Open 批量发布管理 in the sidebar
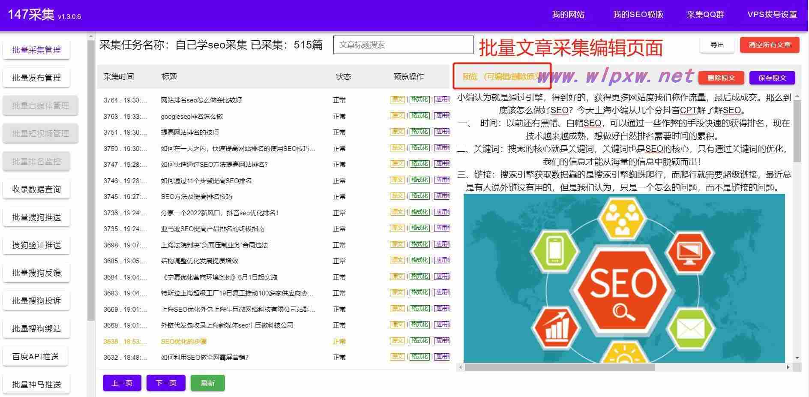This screenshot has width=809, height=397. pyautogui.click(x=36, y=78)
